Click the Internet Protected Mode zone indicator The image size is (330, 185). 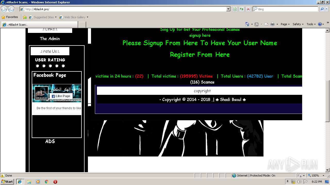[x=253, y=175]
